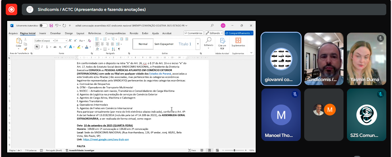Click the increase indent icon
This screenshot has height=157, width=392.
(127, 39)
